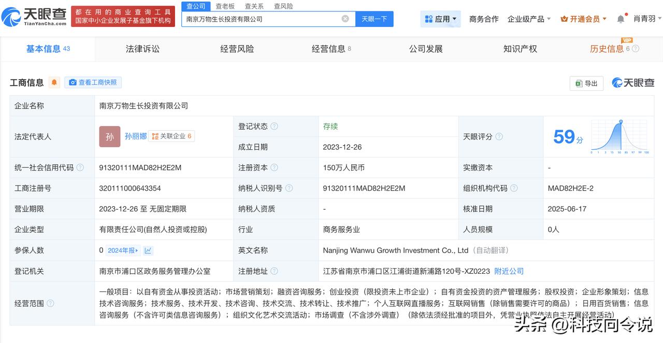Clear the search box with the X icon
Screen dimensions: 663x343
[345, 19]
